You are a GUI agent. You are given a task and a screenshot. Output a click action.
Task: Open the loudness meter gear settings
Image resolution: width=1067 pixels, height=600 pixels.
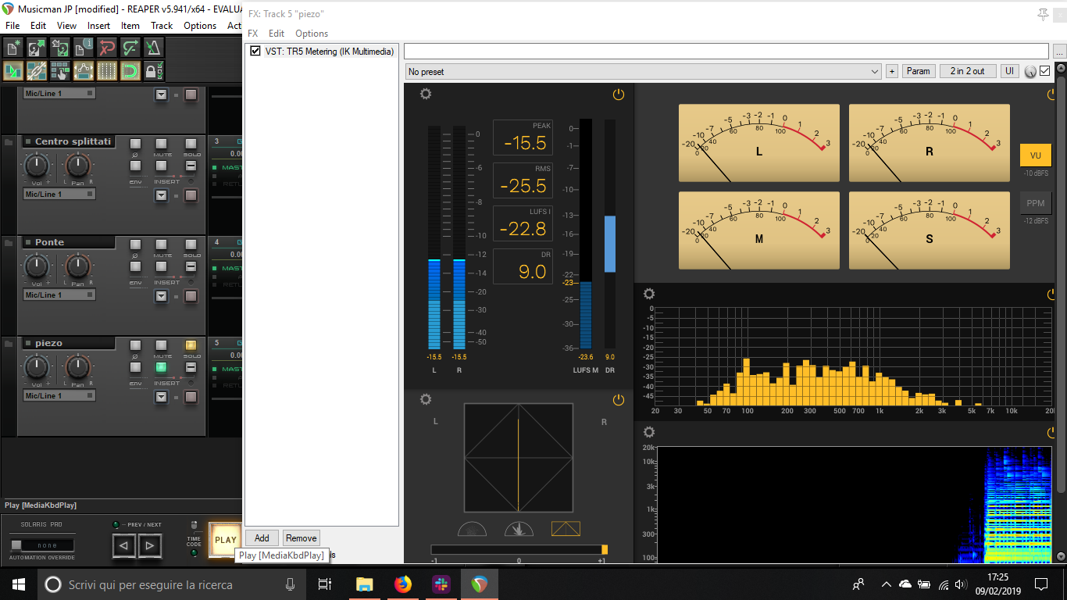425,95
